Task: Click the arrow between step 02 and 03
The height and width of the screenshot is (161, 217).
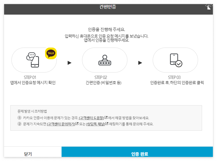Action: point(140,63)
